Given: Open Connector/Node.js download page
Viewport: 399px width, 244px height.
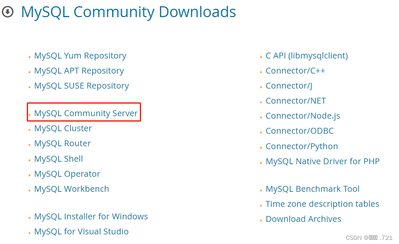Looking at the screenshot, I should point(303,116).
